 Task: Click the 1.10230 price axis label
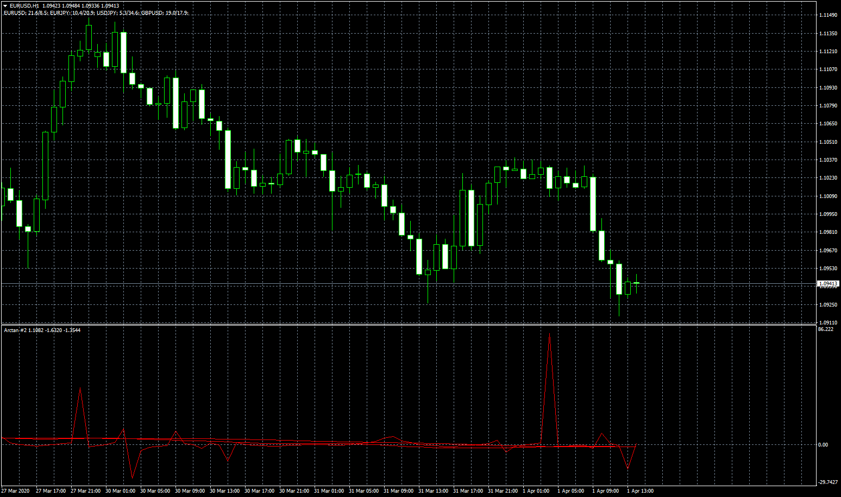point(828,178)
